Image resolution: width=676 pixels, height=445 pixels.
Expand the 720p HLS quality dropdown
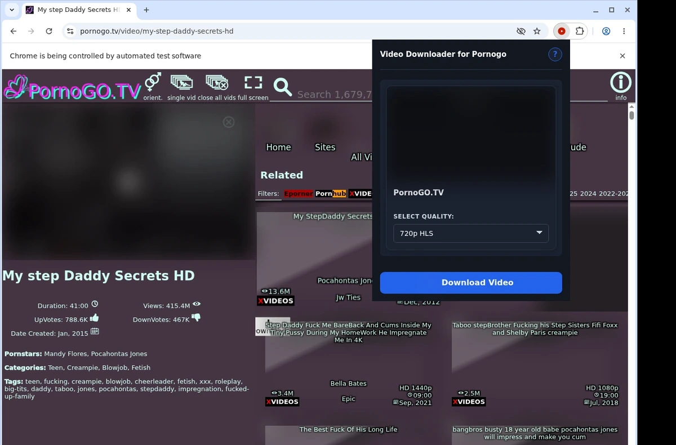point(471,233)
